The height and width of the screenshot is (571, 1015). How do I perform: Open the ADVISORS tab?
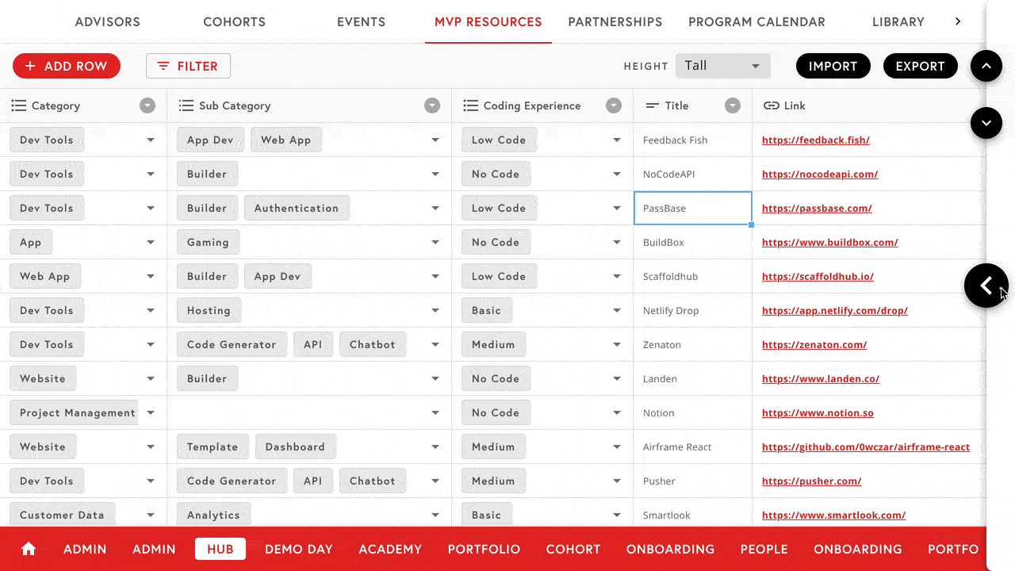pos(107,22)
